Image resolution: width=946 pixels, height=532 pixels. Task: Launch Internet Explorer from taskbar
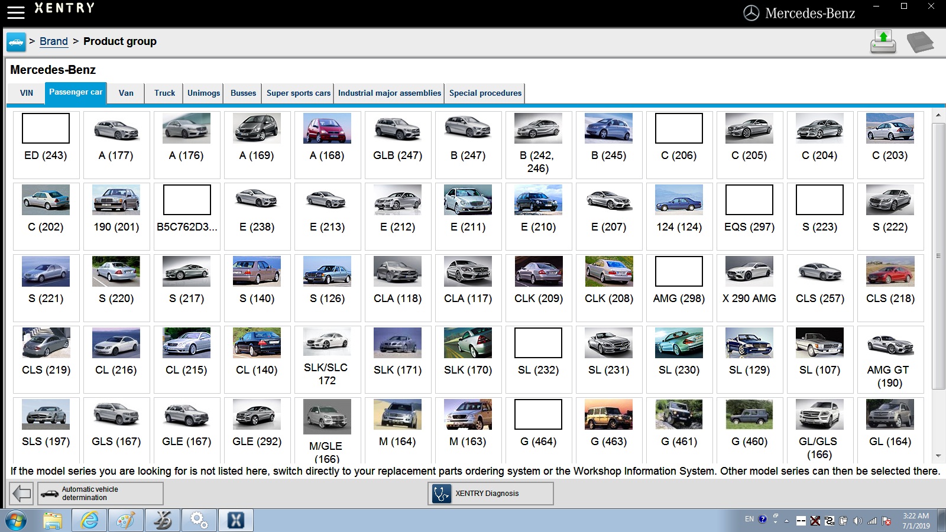pos(89,521)
